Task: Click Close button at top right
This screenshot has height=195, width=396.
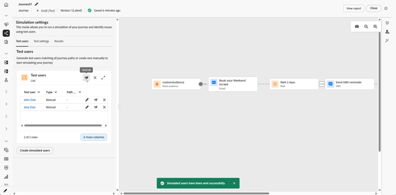Action: (374, 8)
